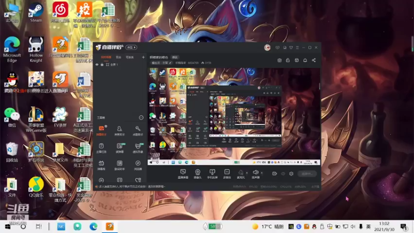Image resolution: width=414 pixels, height=233 pixels.
Task: Select the second scene tab
Action: (x=119, y=57)
